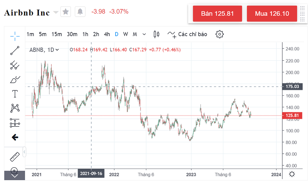Click the Mua 126.10 buy button
The height and width of the screenshot is (182, 308).
point(272,13)
